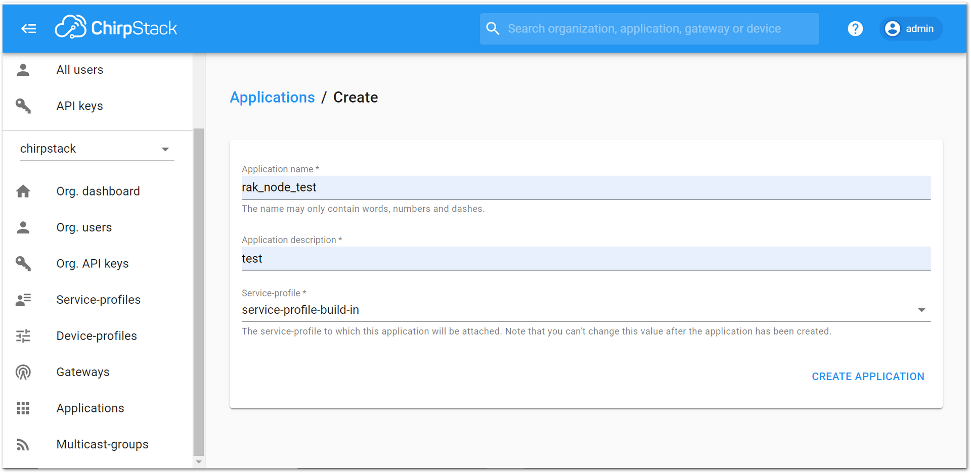The width and height of the screenshot is (971, 473).
Task: Select the service-profile-build-in combo box
Action: 586,310
